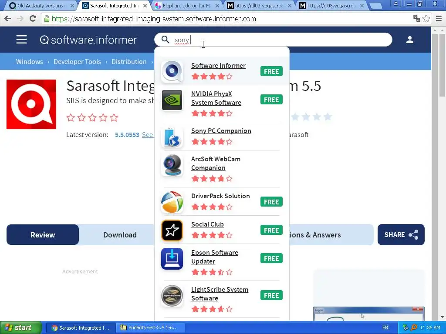
Task: Open the Chrome menu icon
Action: (x=439, y=19)
